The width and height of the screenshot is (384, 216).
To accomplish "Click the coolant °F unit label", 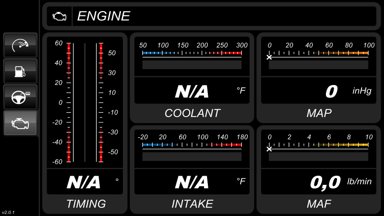I will 241,91.
